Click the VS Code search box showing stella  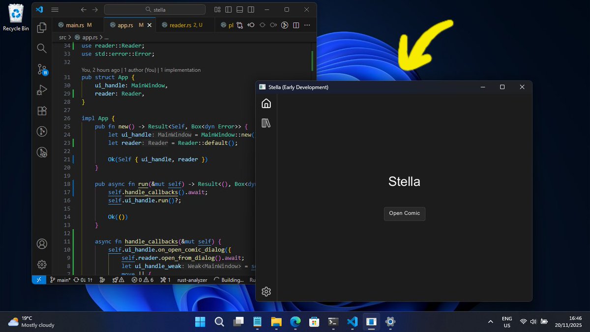tap(155, 9)
